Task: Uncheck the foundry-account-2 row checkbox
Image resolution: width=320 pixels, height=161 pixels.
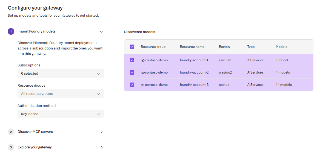Action: (132, 72)
